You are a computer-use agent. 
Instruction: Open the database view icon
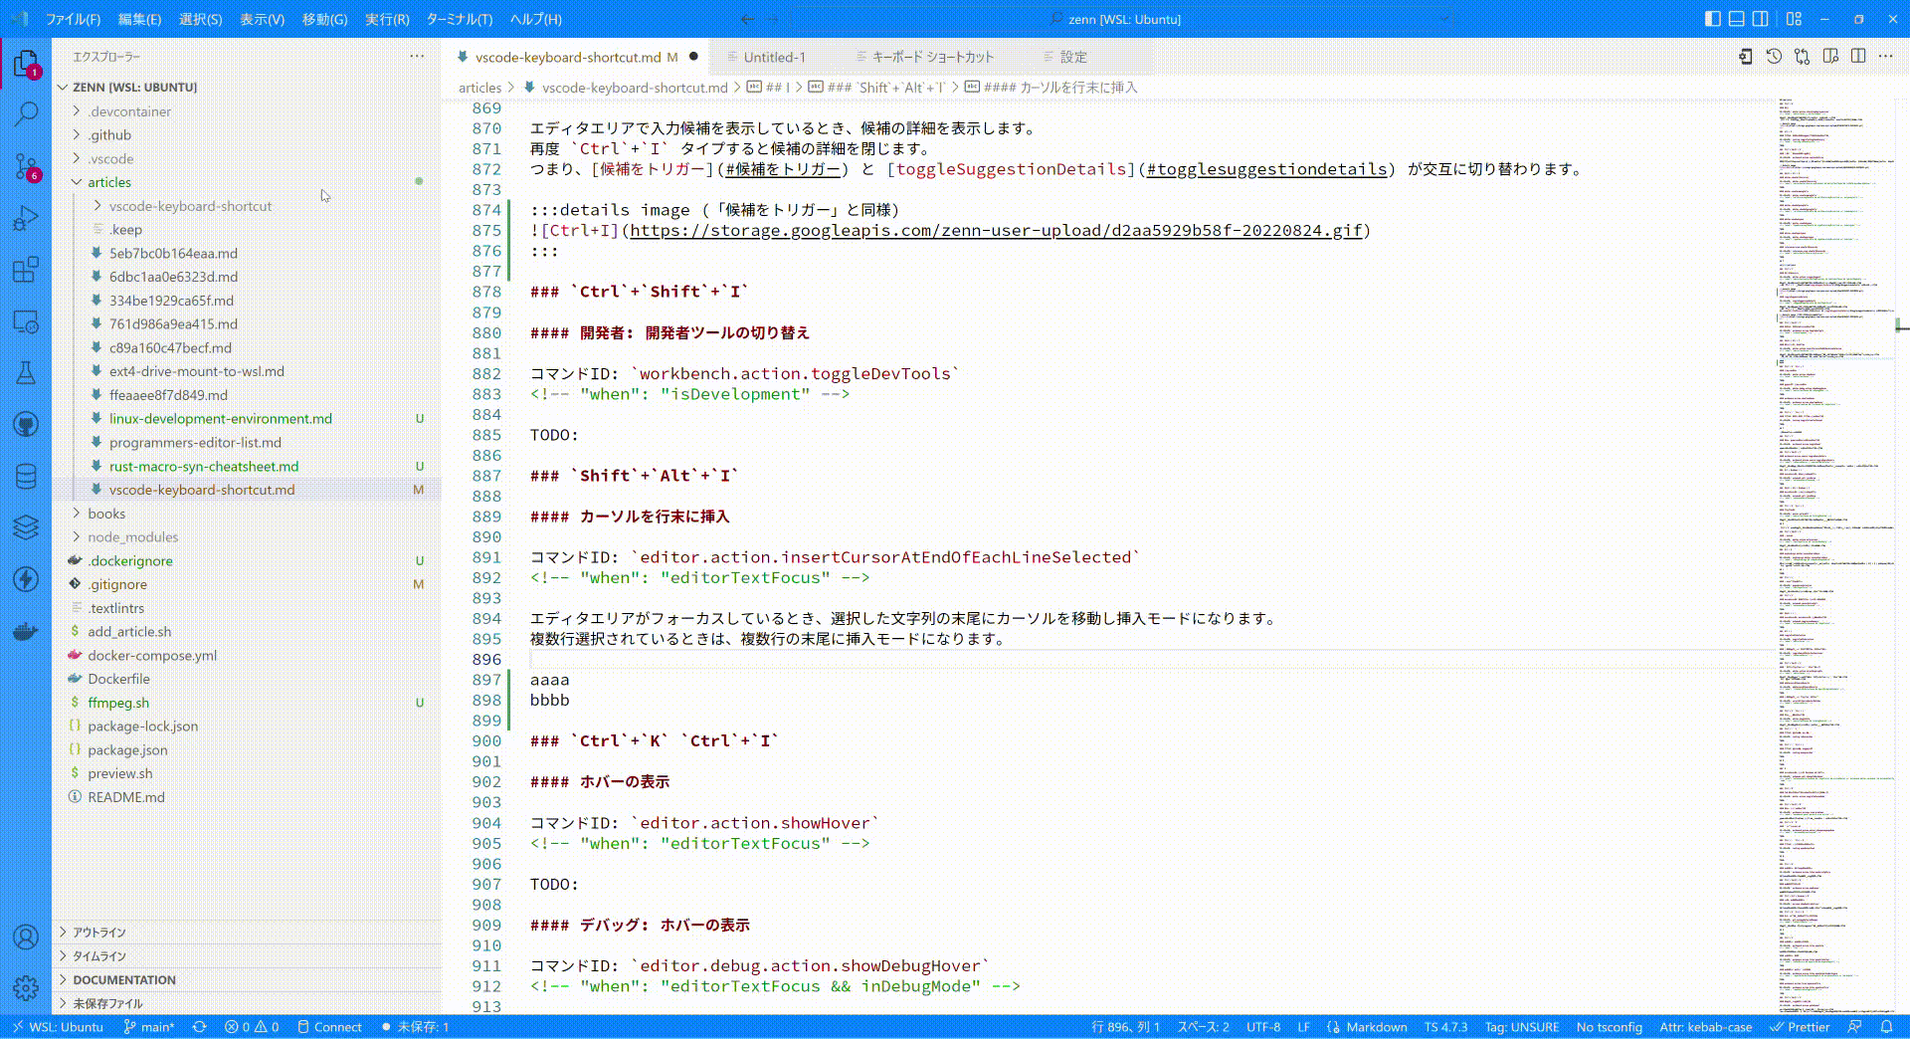point(26,477)
